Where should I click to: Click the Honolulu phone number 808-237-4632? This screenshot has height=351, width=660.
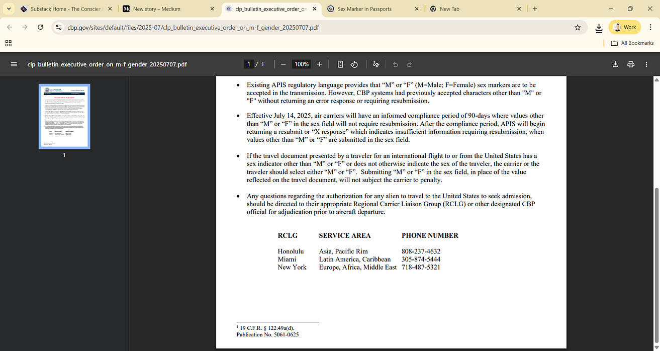pos(421,251)
